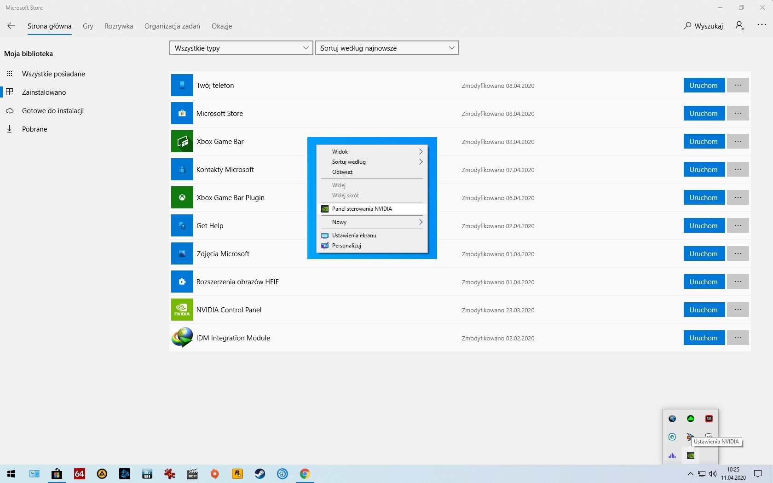Click the Microsoft Store app tile icon
The height and width of the screenshot is (483, 773).
182,113
